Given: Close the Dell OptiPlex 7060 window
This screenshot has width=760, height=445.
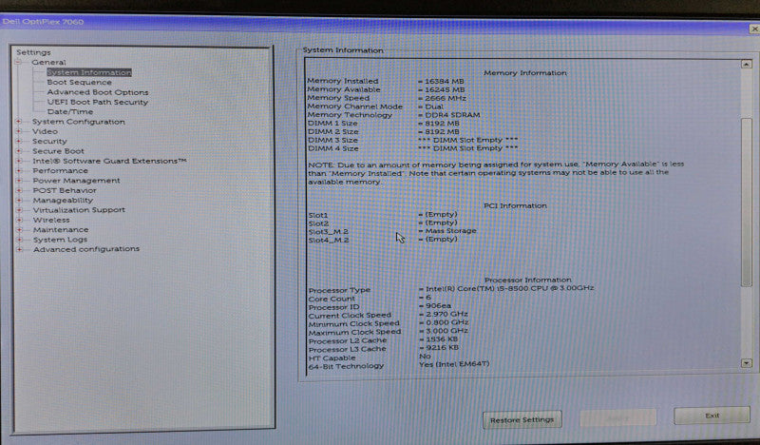Looking at the screenshot, I should click(x=754, y=29).
